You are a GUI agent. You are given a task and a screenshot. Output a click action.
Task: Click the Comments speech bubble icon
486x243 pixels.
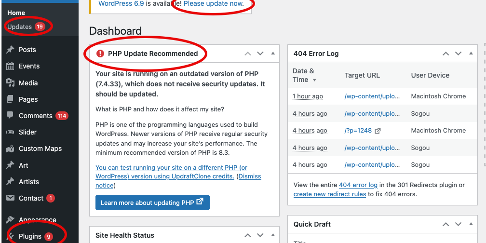point(10,116)
